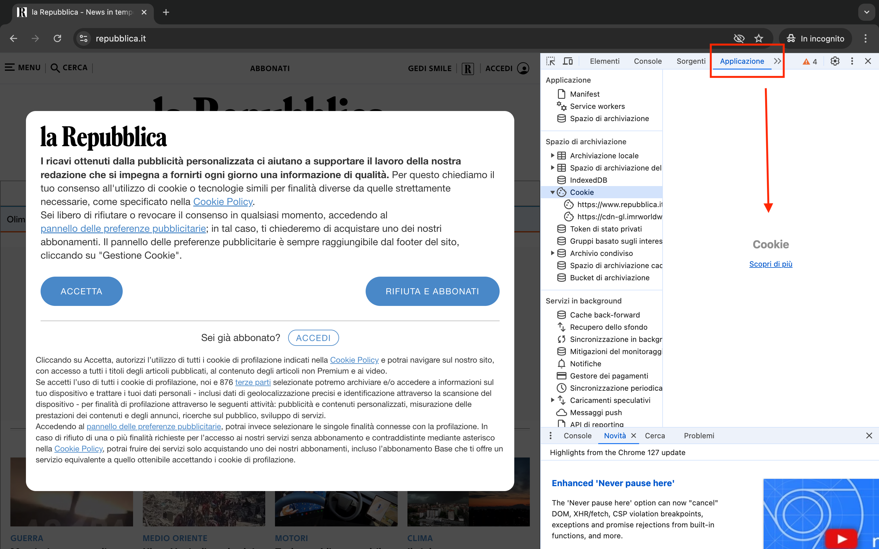This screenshot has width=879, height=549.
Task: Toggle the device emulation toolbar
Action: pos(568,61)
